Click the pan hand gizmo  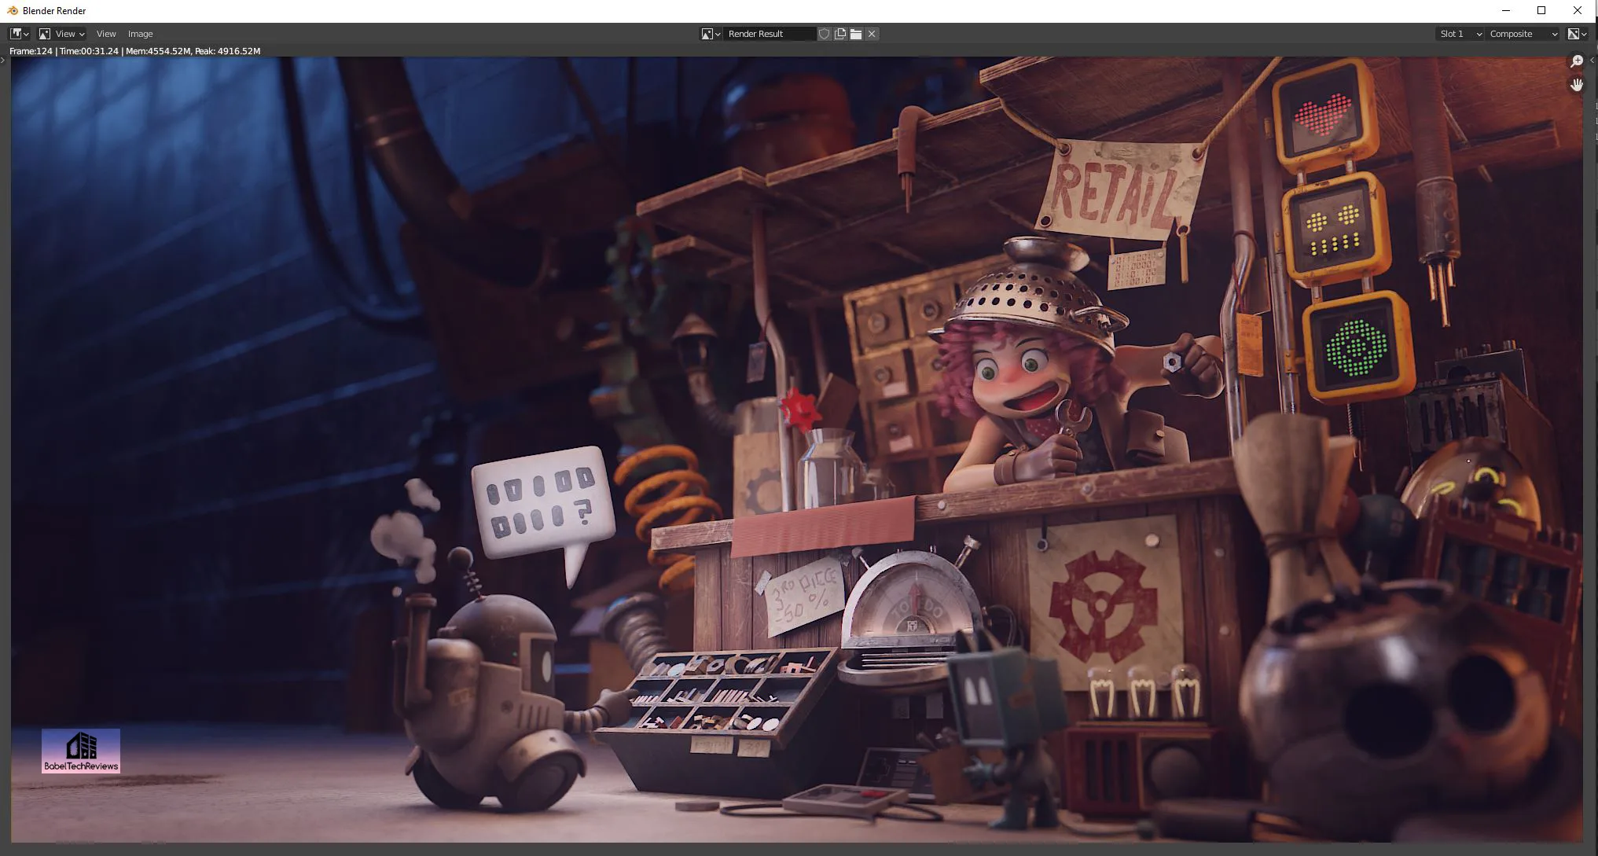[x=1576, y=84]
